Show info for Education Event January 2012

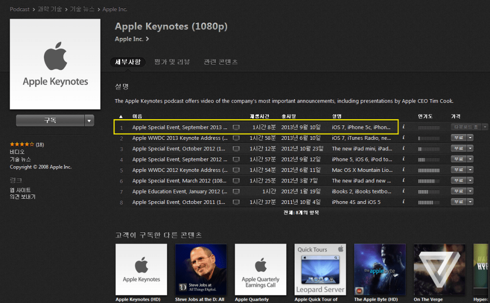tap(403, 191)
